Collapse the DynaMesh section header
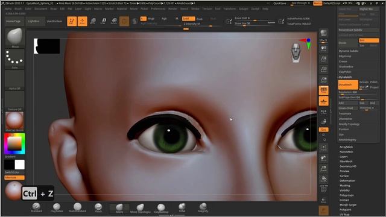This screenshot has width=386, height=217. click(x=345, y=77)
